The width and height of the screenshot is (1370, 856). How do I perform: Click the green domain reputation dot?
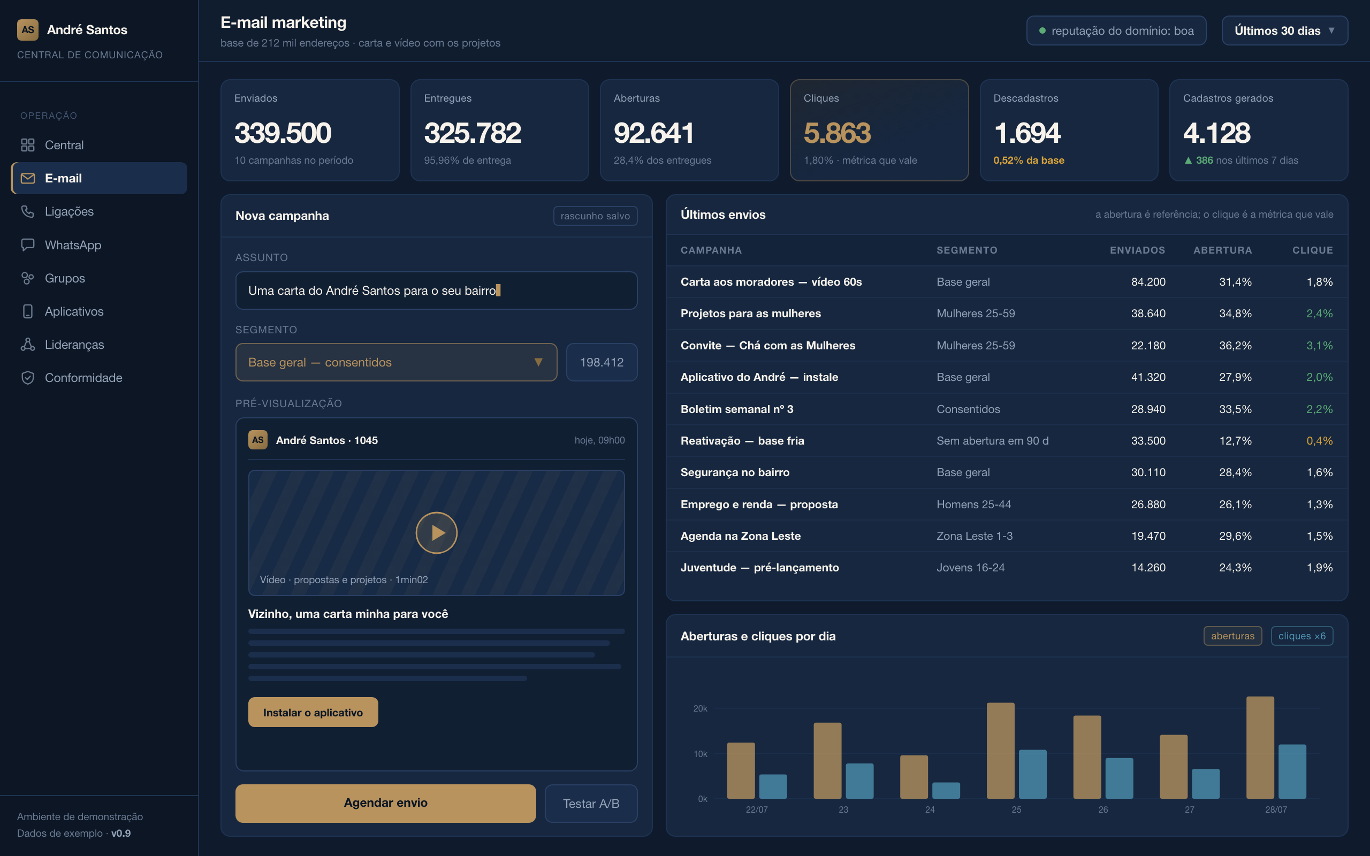tap(1042, 30)
